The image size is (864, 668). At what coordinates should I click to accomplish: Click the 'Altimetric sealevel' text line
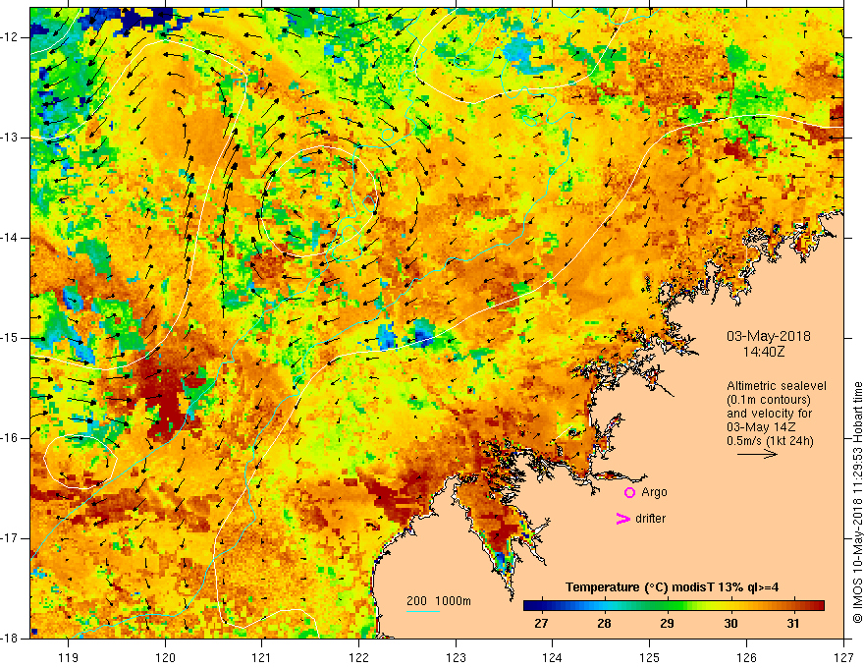pos(777,386)
